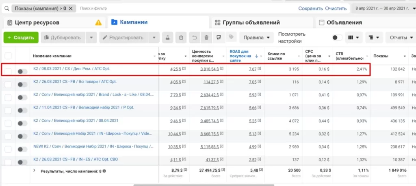Open the date range 8 апр – 30 апр picker
Viewport: 416px width, 186px height.
pyautogui.click(x=384, y=9)
